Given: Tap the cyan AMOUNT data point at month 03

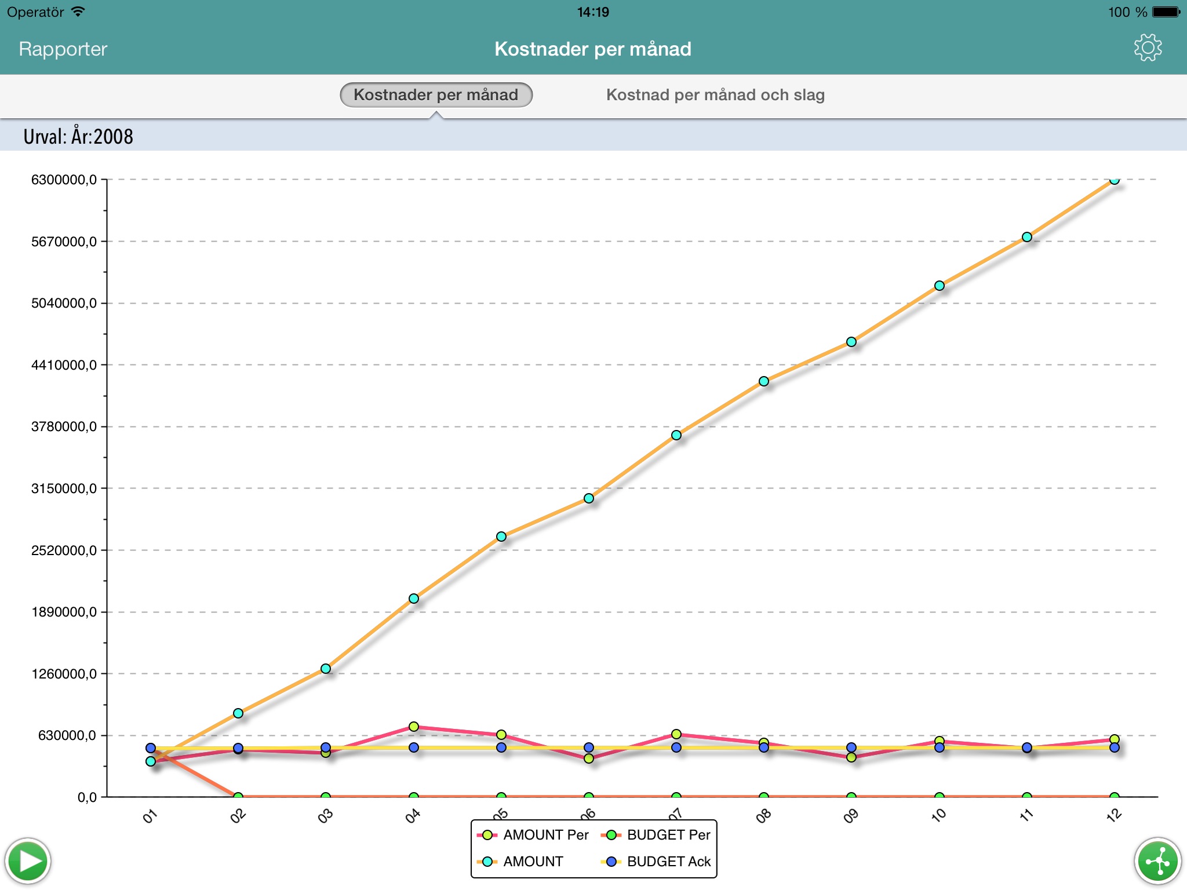Looking at the screenshot, I should [325, 669].
